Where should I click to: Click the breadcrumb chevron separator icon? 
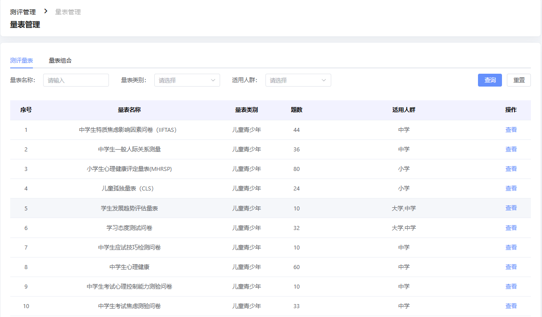[45, 12]
